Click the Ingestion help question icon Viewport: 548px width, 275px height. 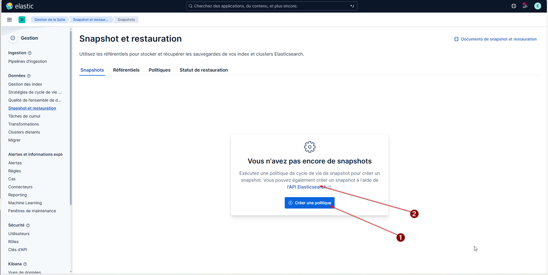coord(30,53)
